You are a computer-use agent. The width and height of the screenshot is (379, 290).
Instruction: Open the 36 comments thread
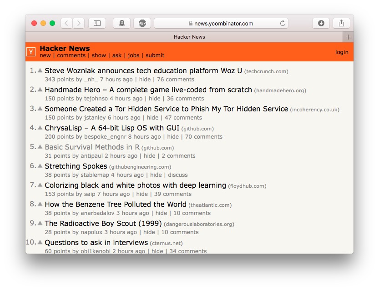click(x=185, y=99)
